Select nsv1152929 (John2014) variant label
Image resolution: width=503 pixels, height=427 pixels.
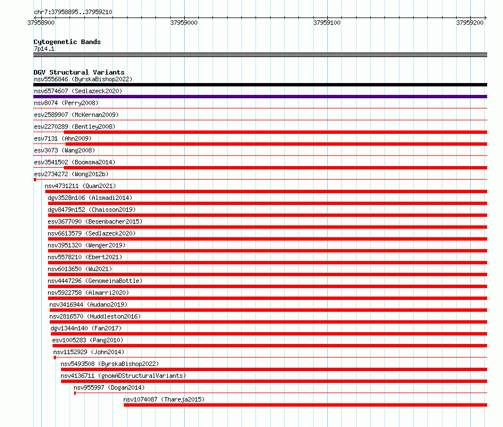89,352
